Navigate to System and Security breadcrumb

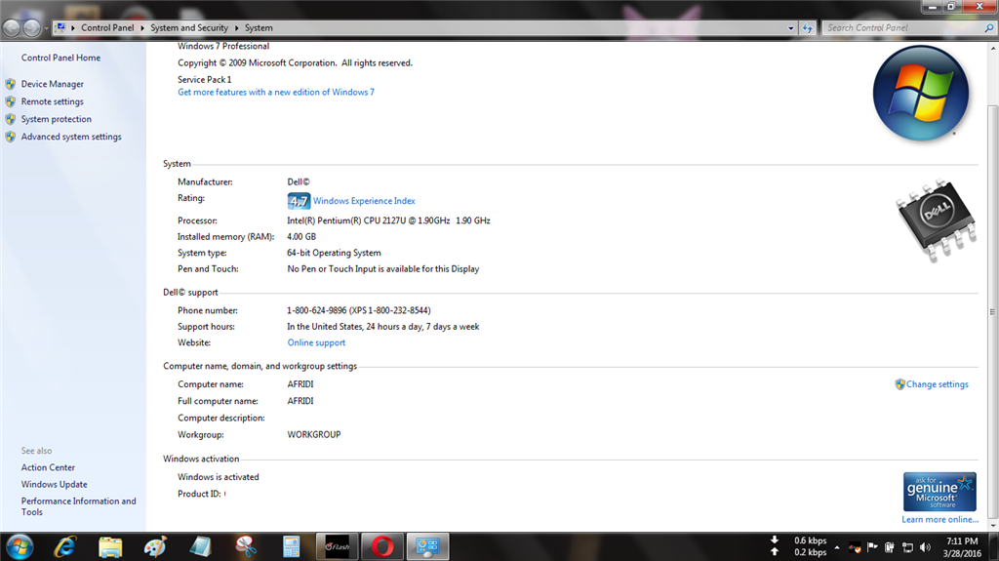[189, 28]
